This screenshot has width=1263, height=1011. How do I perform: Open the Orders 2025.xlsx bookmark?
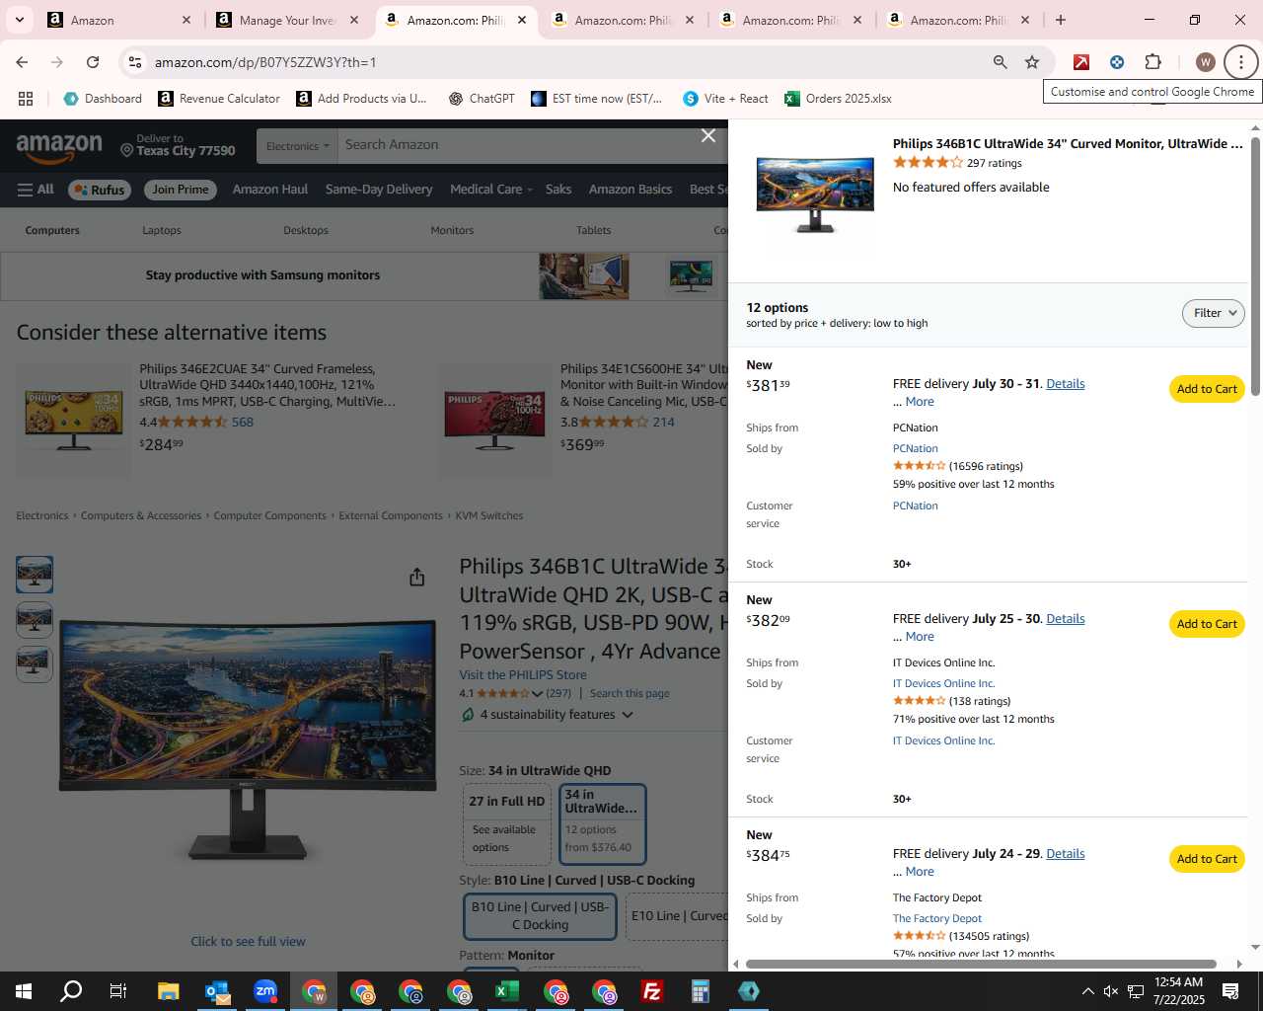point(838,99)
